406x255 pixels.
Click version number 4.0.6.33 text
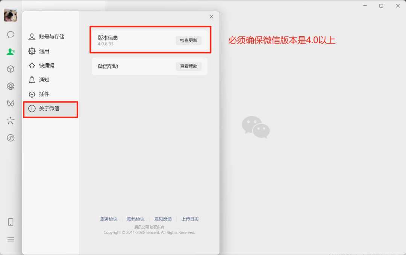tap(106, 44)
